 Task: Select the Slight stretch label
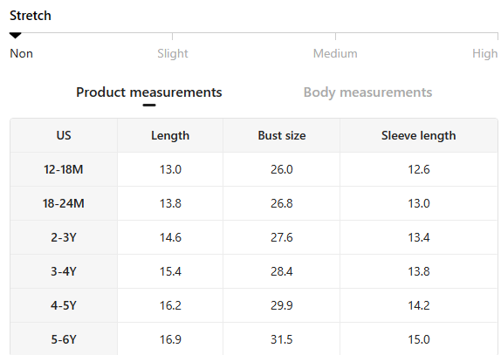(173, 53)
